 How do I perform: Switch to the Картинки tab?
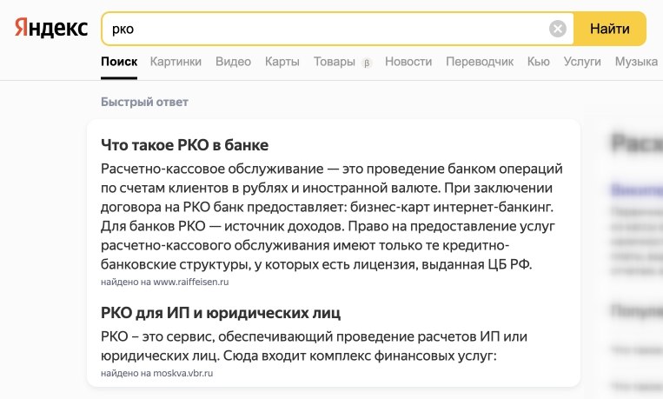[x=176, y=62]
